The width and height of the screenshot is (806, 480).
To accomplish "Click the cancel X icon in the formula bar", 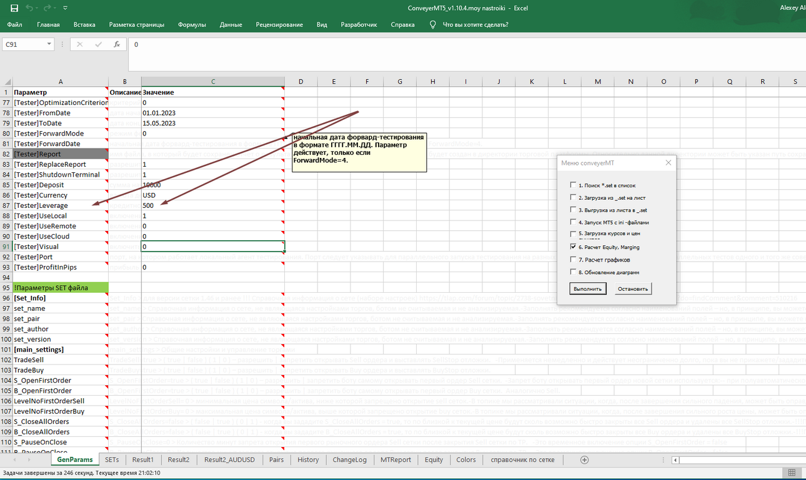I will (x=79, y=44).
